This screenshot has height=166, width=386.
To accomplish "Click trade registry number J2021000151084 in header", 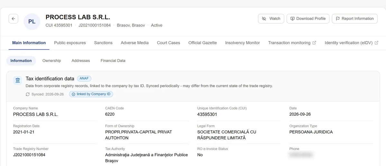I will [x=95, y=25].
